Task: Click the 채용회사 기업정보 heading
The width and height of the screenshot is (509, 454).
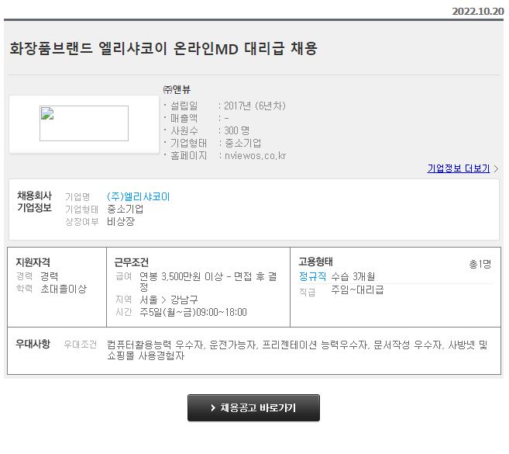Action: tap(34, 202)
